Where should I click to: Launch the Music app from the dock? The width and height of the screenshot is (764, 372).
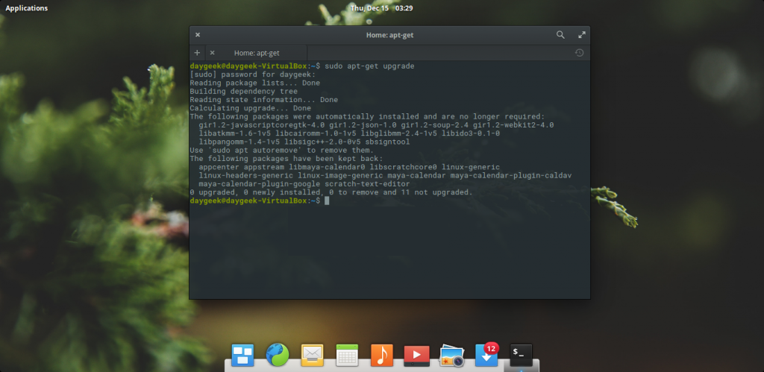tap(381, 355)
